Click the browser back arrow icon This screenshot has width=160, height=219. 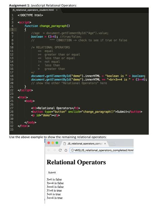tap(49, 150)
